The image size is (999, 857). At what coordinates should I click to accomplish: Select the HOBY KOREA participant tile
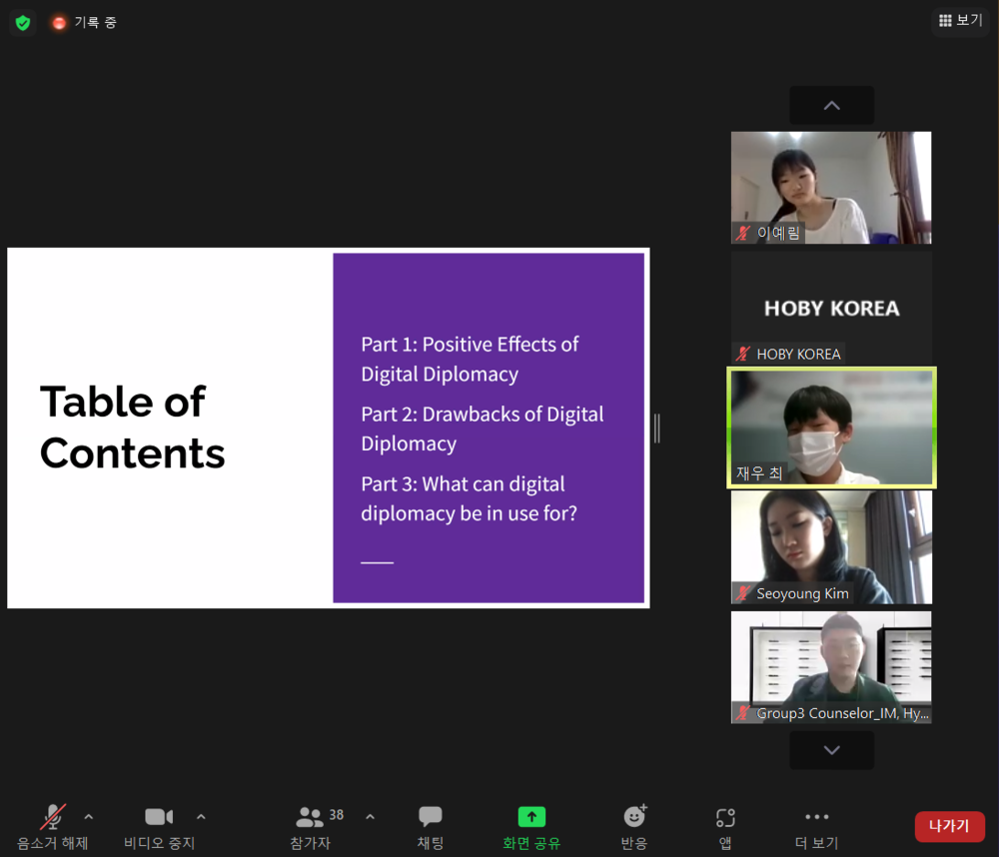pos(831,308)
